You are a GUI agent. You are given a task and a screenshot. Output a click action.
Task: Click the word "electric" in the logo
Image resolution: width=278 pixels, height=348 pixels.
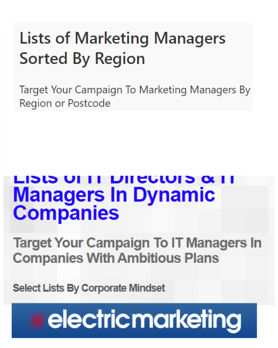point(89,320)
